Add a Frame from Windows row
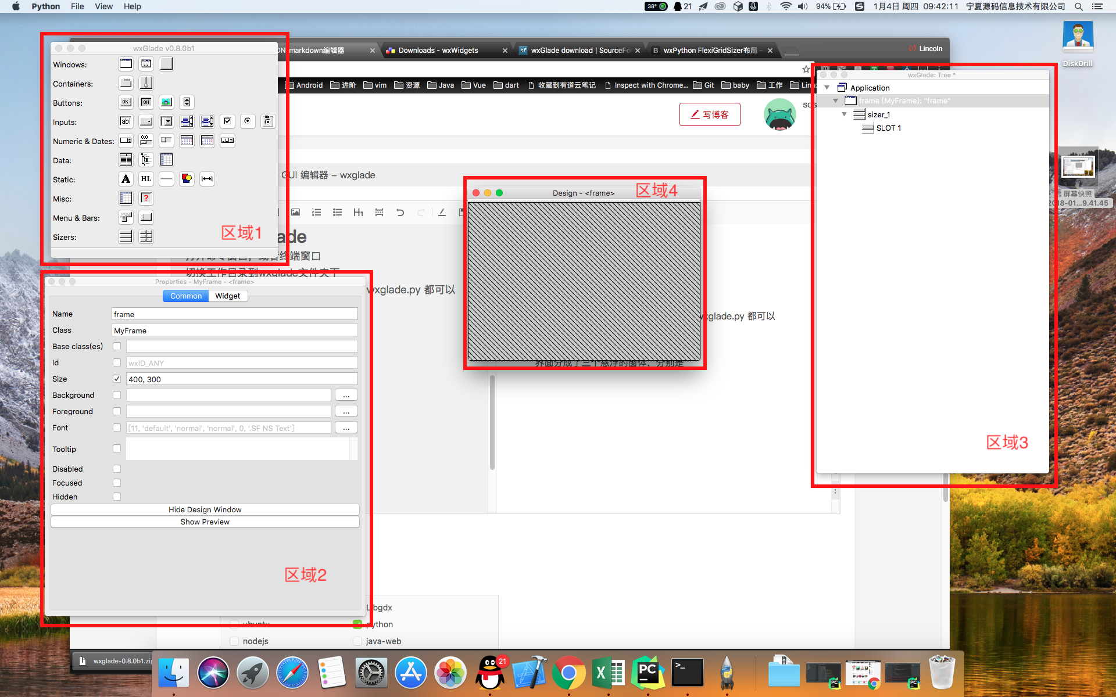This screenshot has width=1116, height=697. pyautogui.click(x=126, y=64)
